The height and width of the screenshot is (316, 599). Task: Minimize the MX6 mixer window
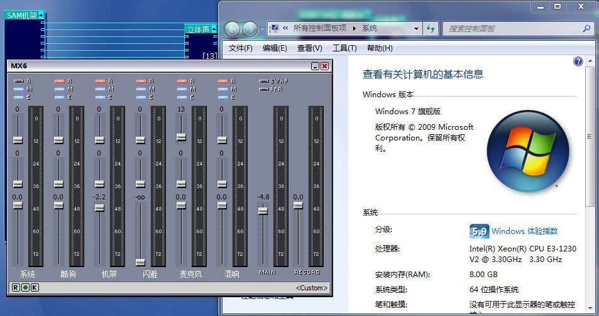315,66
